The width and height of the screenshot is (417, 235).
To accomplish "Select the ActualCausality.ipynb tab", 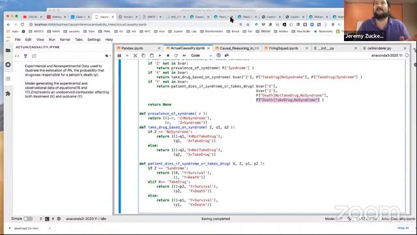I will coord(188,48).
